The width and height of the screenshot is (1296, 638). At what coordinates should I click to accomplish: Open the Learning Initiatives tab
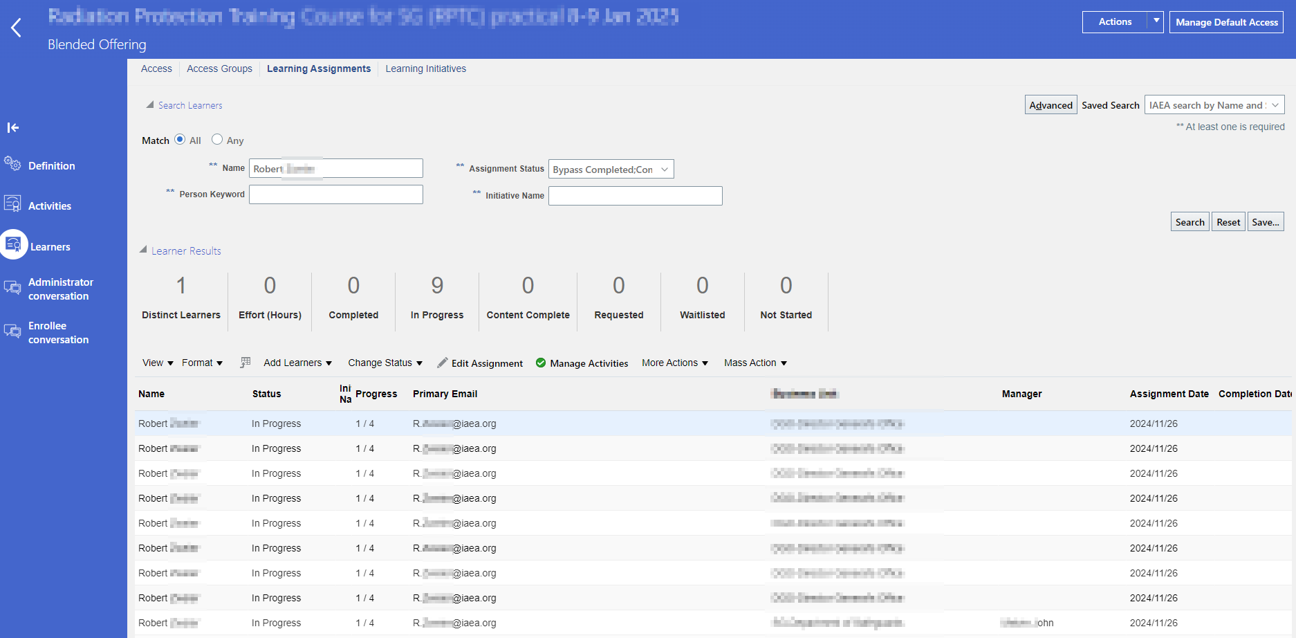425,69
